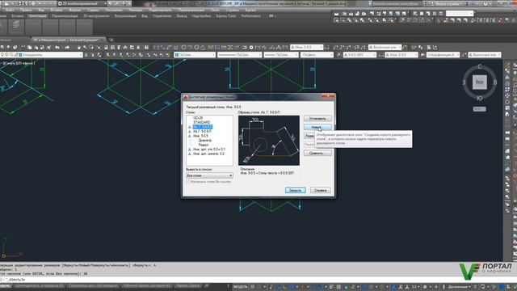Click the Save icon in Quick Access toolbar
517x291 pixels.
click(19, 3)
